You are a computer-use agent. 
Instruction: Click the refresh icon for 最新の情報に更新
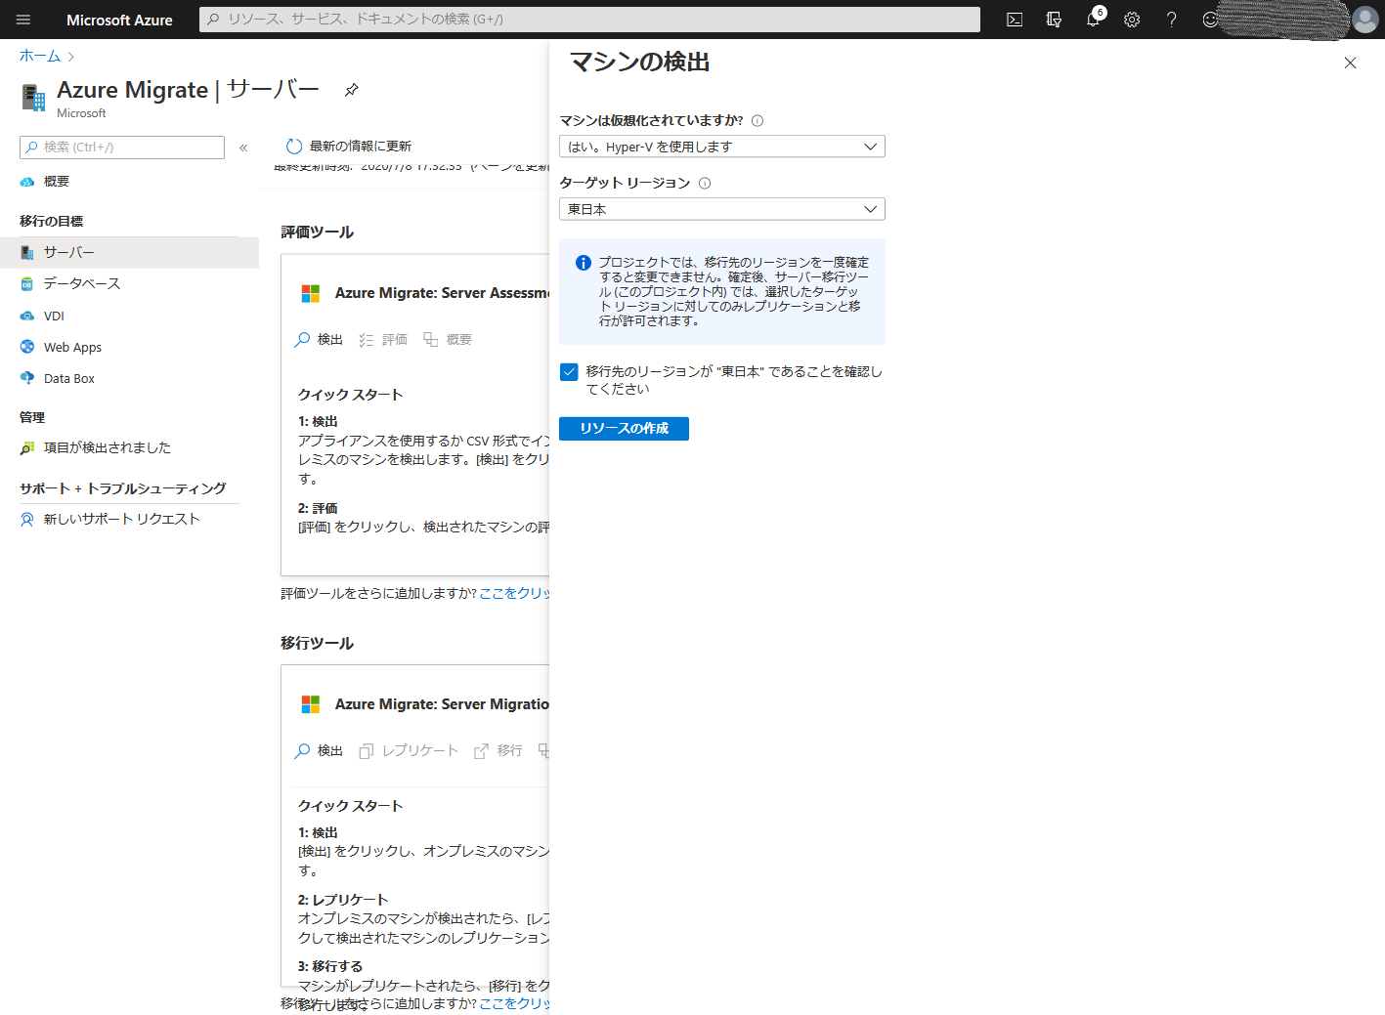[x=294, y=147]
